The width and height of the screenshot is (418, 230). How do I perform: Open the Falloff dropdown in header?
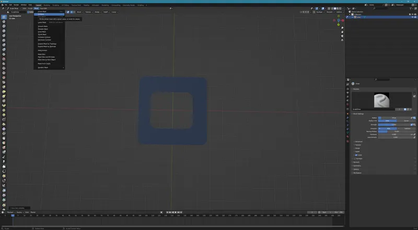coord(107,12)
